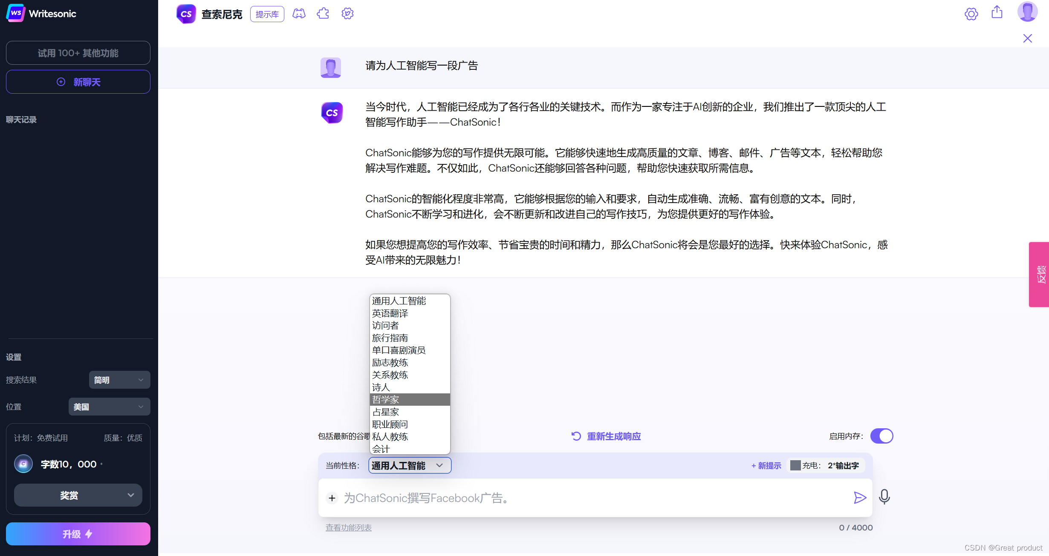Click the ChatSonic CS logo in header
The height and width of the screenshot is (556, 1049).
pyautogui.click(x=186, y=14)
